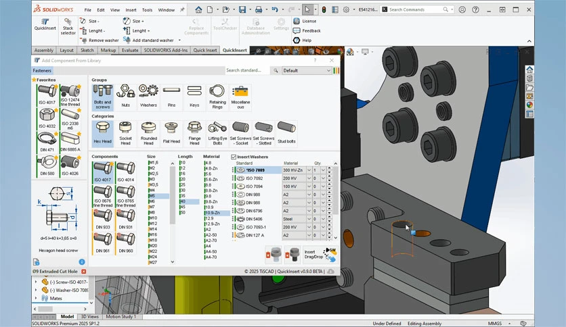Choose the Socket Head category

[x=126, y=133]
